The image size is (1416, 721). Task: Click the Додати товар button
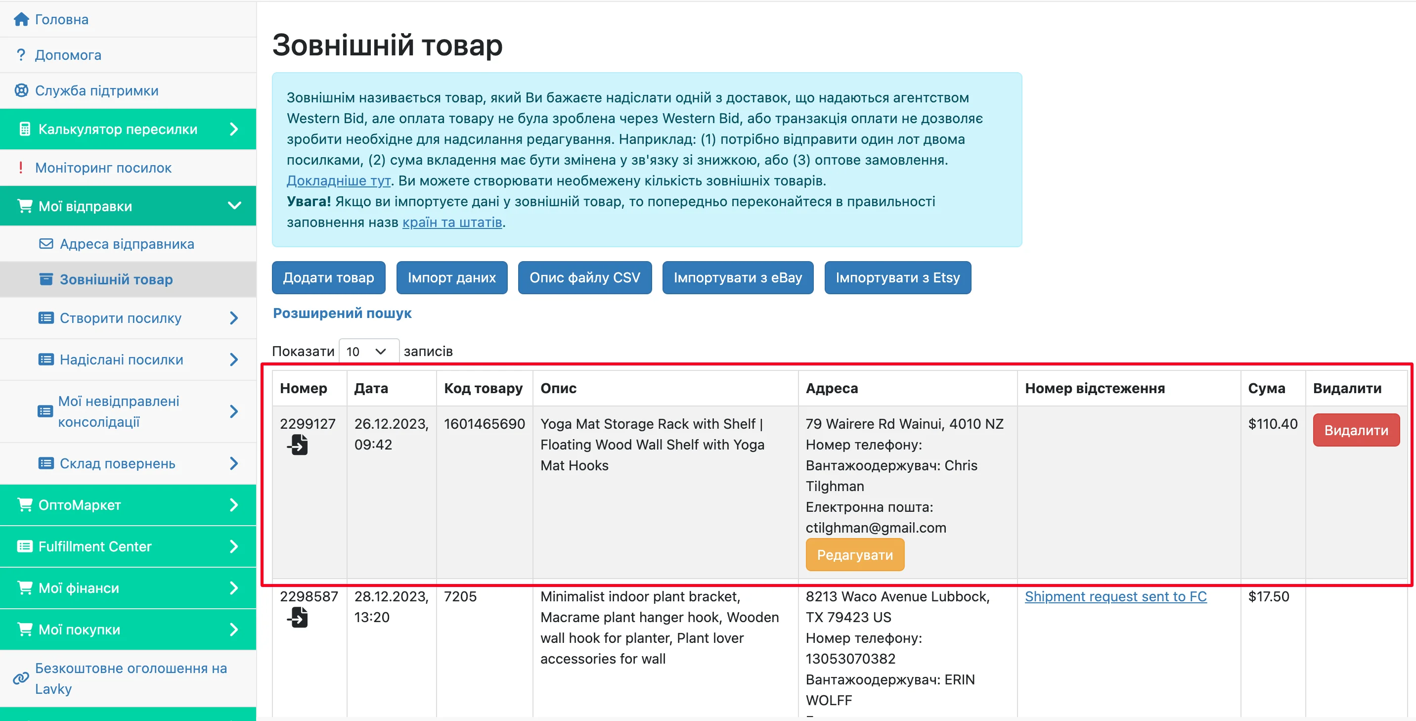[328, 277]
